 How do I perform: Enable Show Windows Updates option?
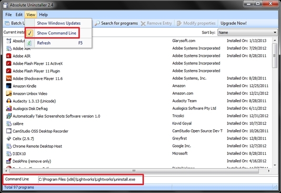tap(59, 23)
